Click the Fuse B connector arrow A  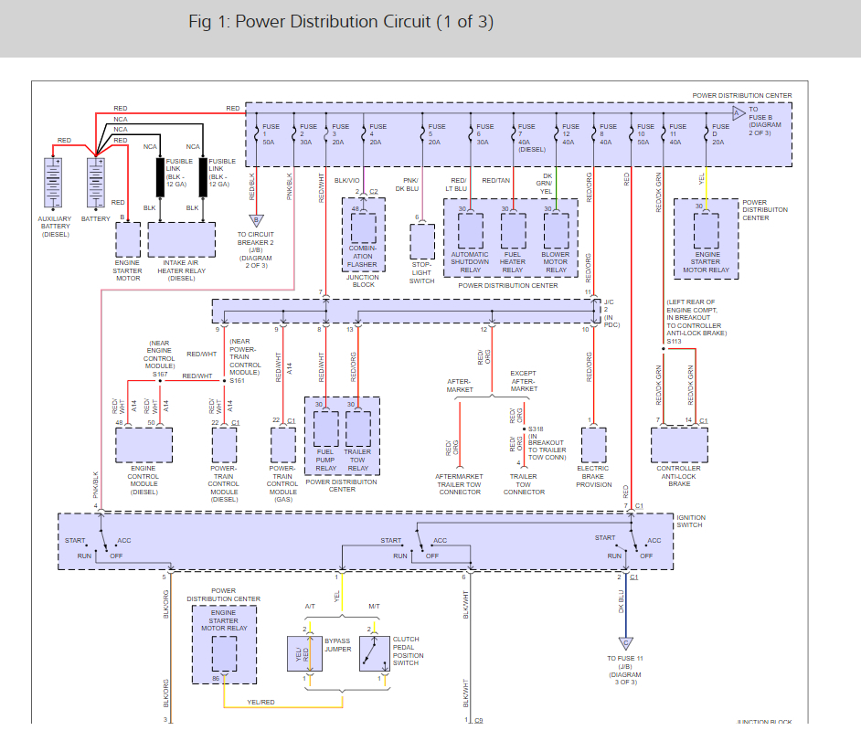tap(739, 113)
